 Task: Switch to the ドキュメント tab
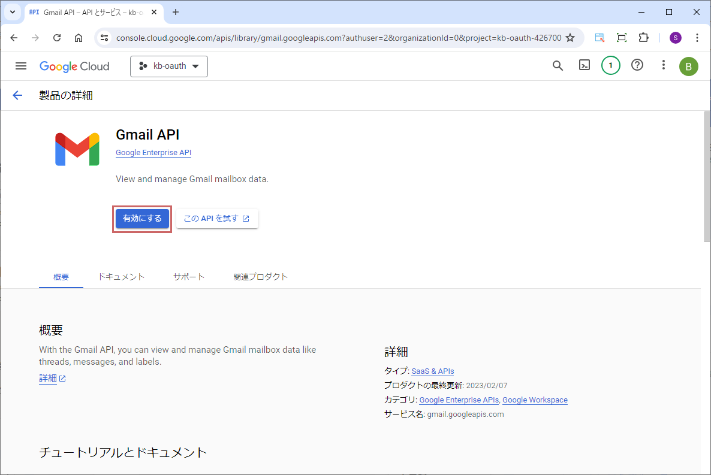(121, 277)
